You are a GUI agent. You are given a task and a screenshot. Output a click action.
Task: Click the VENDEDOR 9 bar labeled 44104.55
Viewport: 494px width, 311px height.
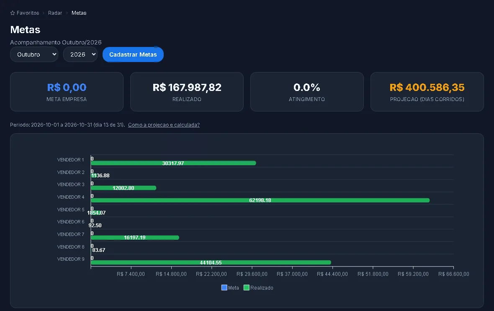coord(211,262)
